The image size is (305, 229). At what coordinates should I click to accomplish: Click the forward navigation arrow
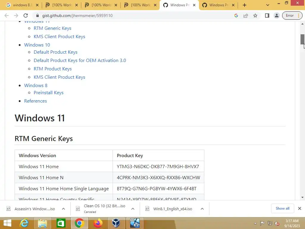[16, 16]
